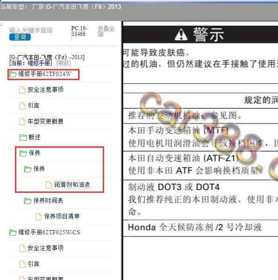Select 维修手册62TF025W-CS tree entry text
Viewport: 278px width, 280px height.
[x=49, y=232]
